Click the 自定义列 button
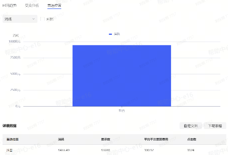Screen dimensions: 228x155 pos(191,126)
